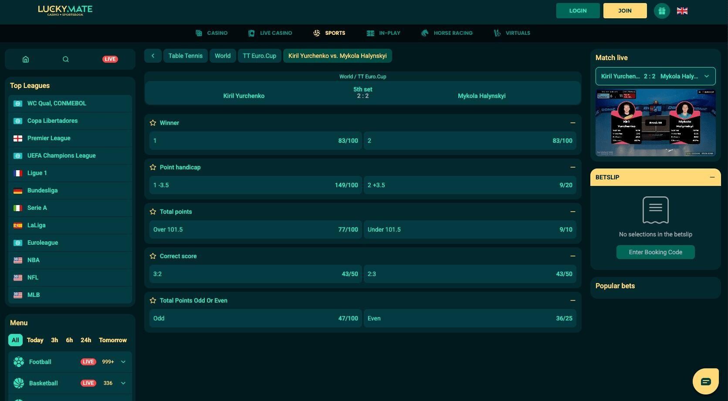Open the live chat support bubble
Viewport: 728px width, 401px height.
click(x=705, y=381)
